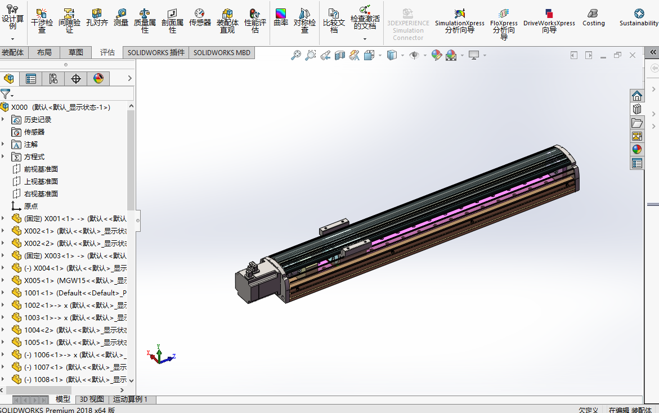Run the 干涉检查 (Interference Detection) tool
The image size is (659, 413).
click(41, 17)
